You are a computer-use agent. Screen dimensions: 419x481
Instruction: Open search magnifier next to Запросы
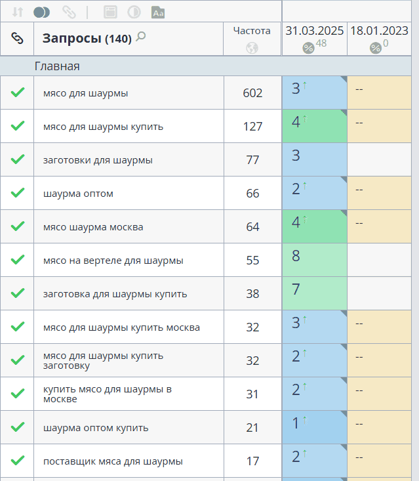click(140, 37)
